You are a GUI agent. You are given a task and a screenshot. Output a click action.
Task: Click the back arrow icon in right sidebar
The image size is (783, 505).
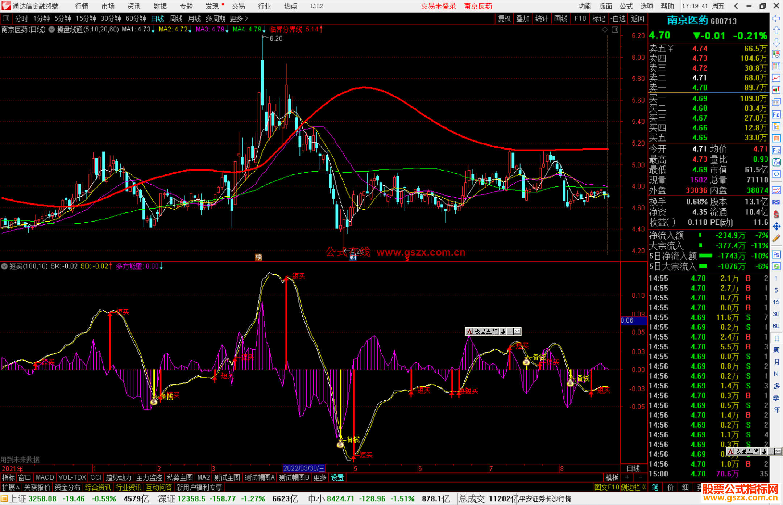click(x=776, y=18)
